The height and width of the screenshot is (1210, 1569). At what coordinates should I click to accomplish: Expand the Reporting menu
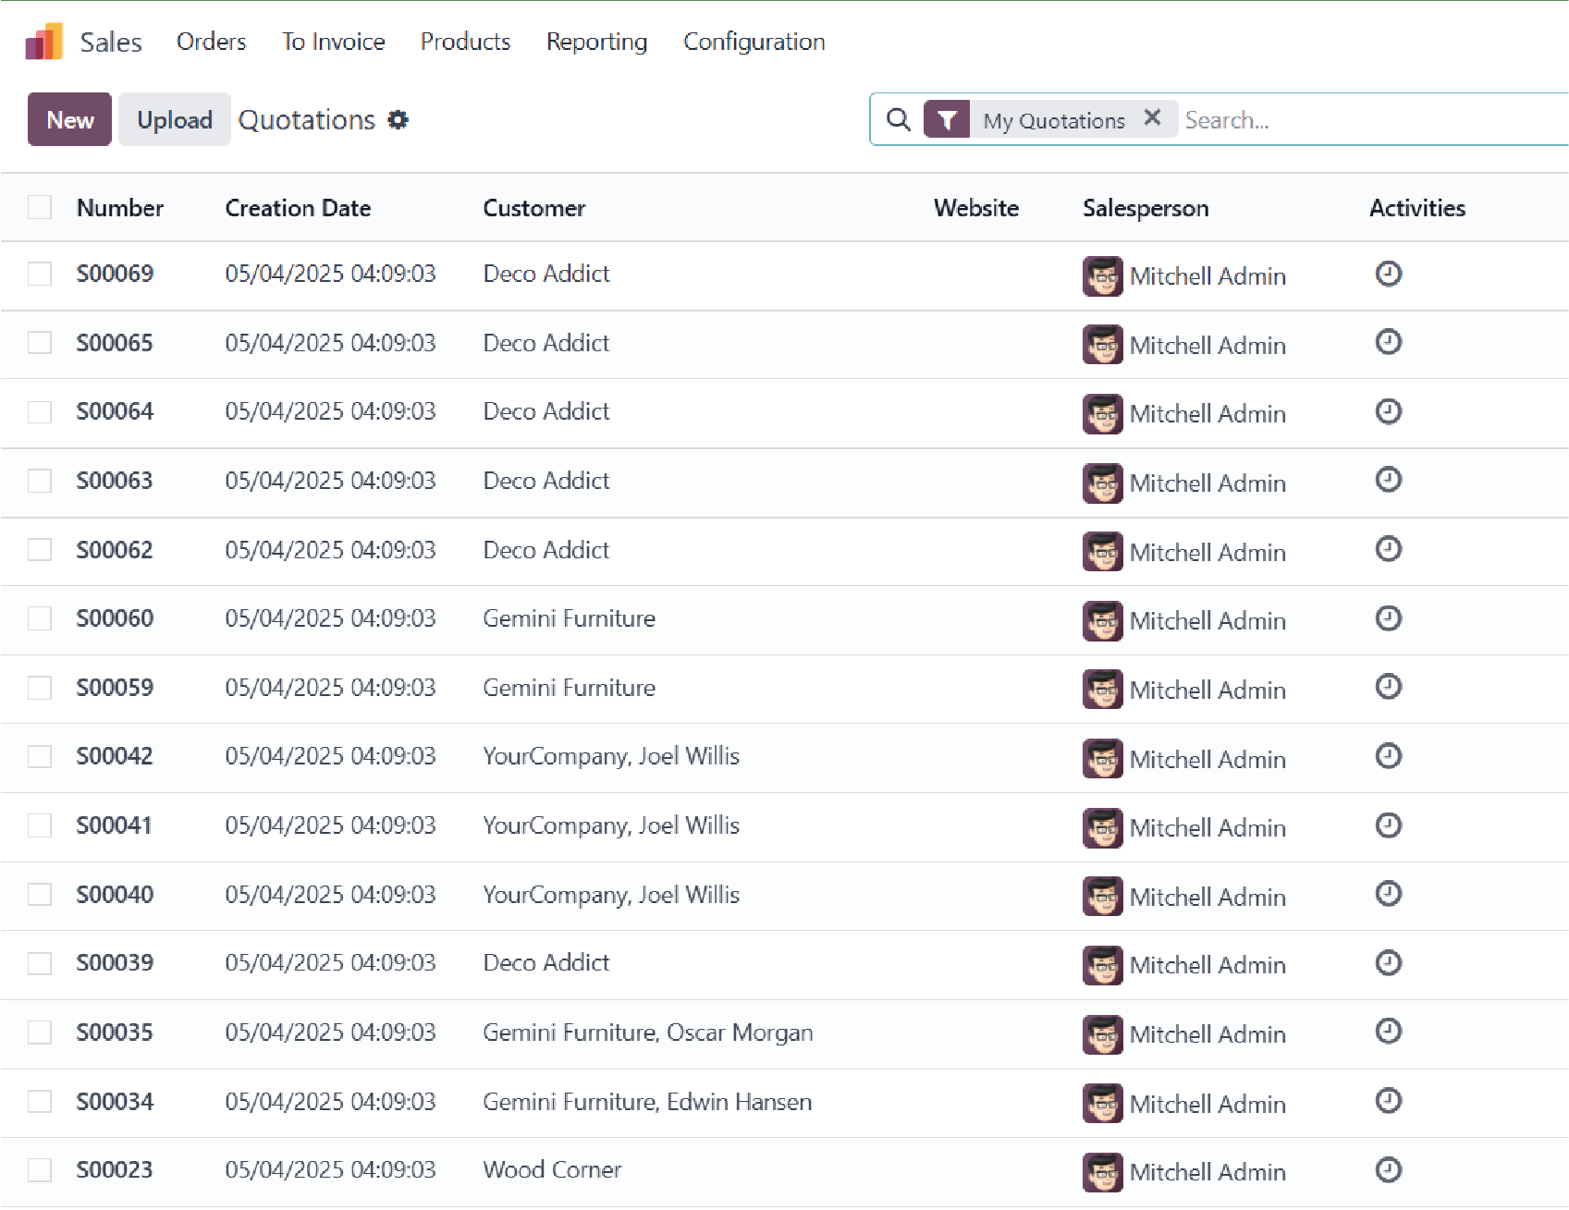tap(596, 42)
